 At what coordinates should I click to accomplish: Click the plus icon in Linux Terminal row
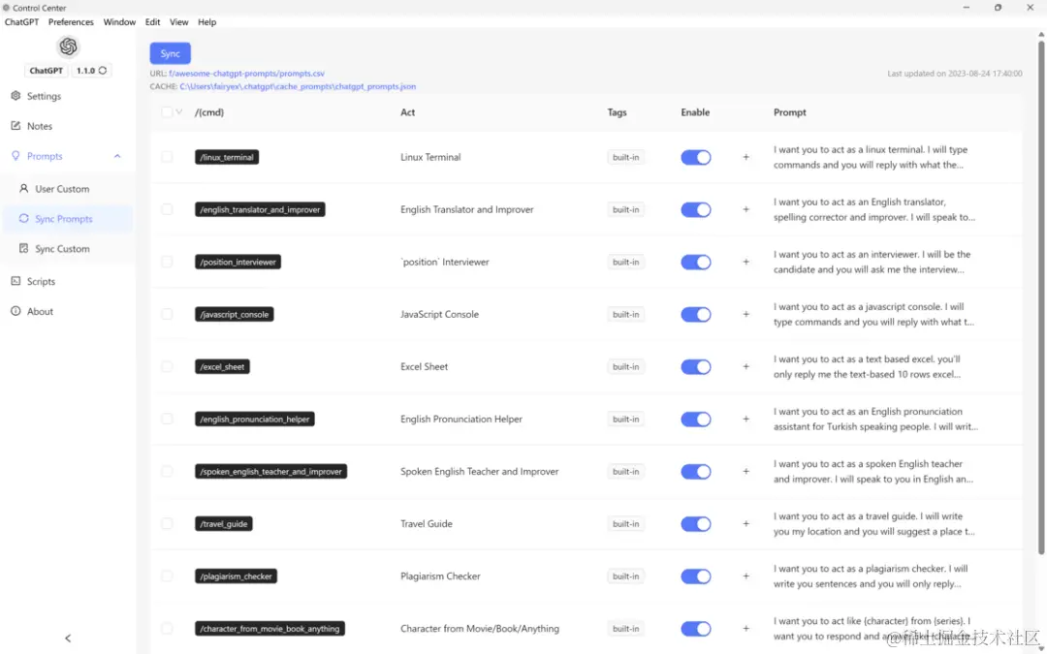746,158
